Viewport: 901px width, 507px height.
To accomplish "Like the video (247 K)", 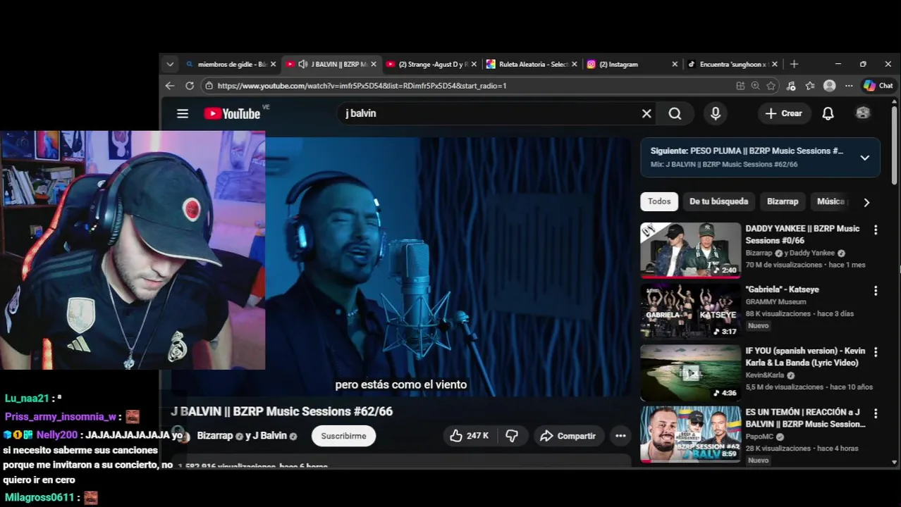I will tap(470, 436).
